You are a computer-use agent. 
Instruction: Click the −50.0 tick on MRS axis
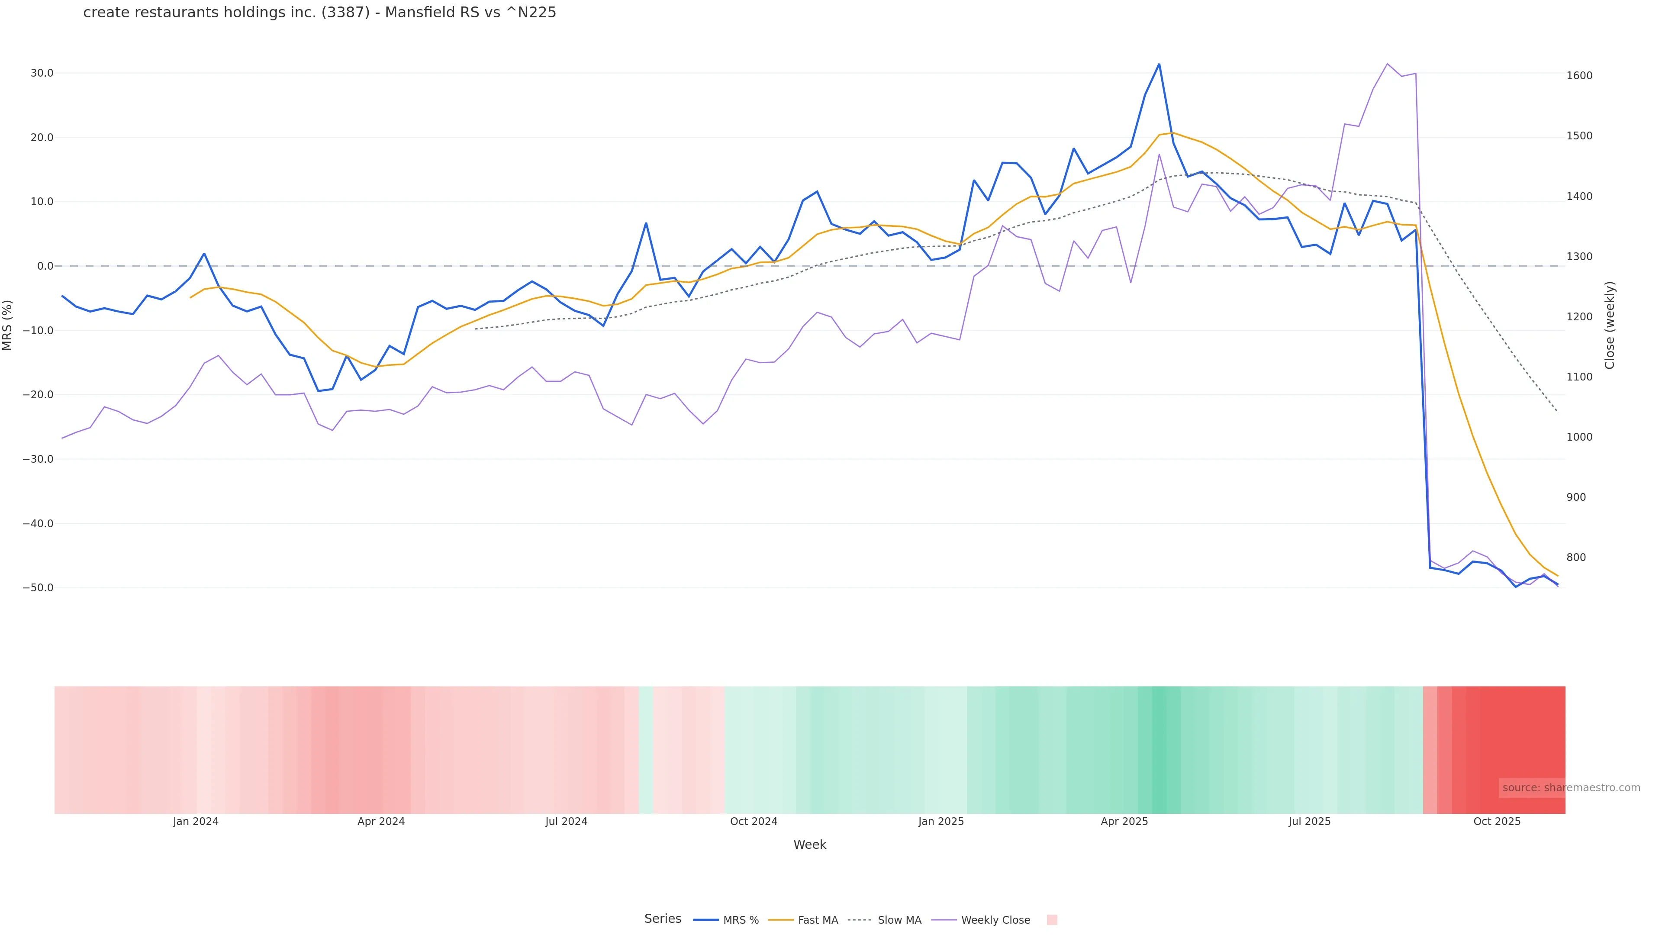[x=38, y=588]
